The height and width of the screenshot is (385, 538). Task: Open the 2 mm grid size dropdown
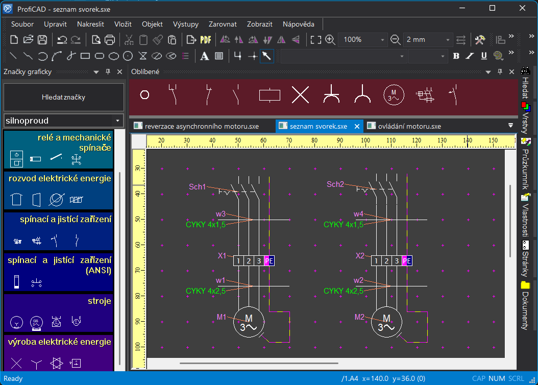[448, 40]
